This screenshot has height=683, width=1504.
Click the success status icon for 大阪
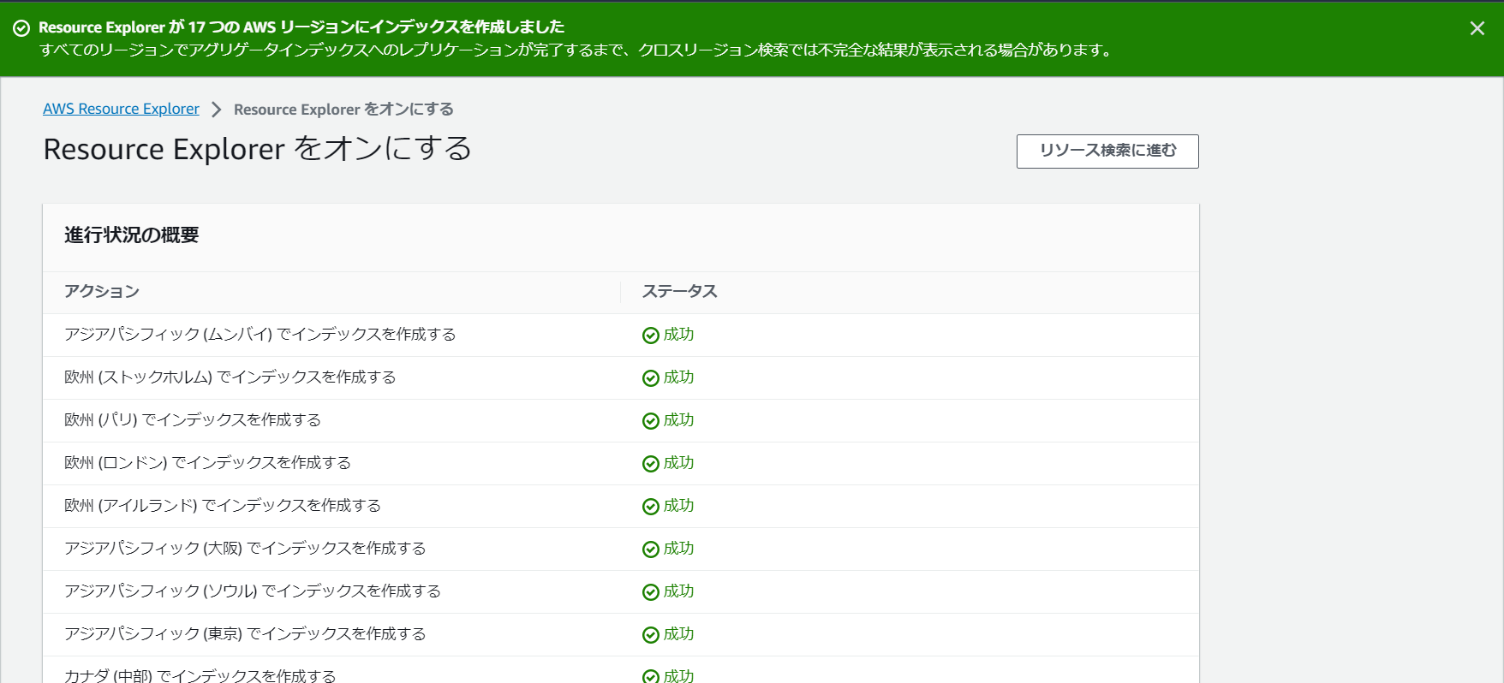coord(651,549)
